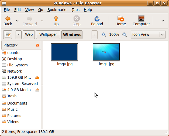Image resolution: width=169 pixels, height=136 pixels.
Task: Eject the 4.0 GB Media volume
Action: (x=37, y=90)
